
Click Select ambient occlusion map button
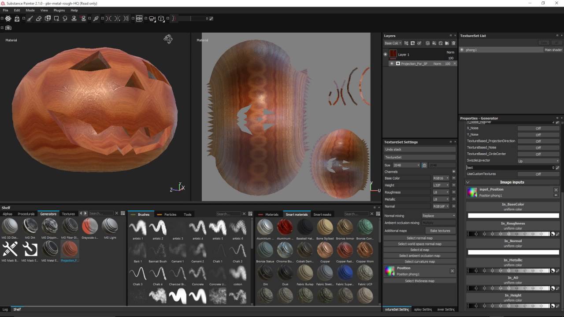point(419,256)
